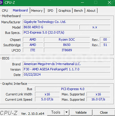Open the Bench tab
This screenshot has height=116, width=115.
click(79, 11)
